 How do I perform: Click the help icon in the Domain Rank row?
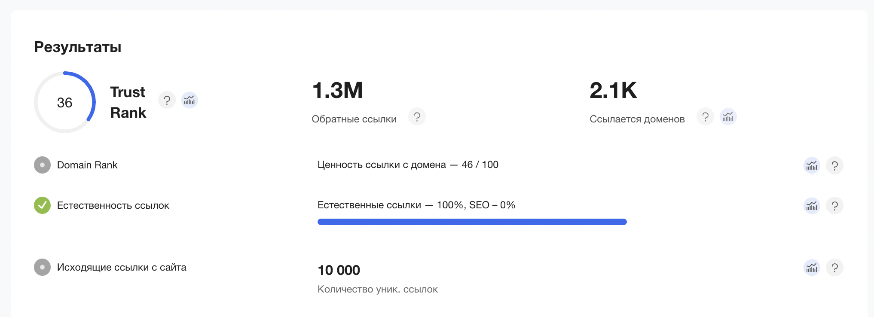point(835,165)
